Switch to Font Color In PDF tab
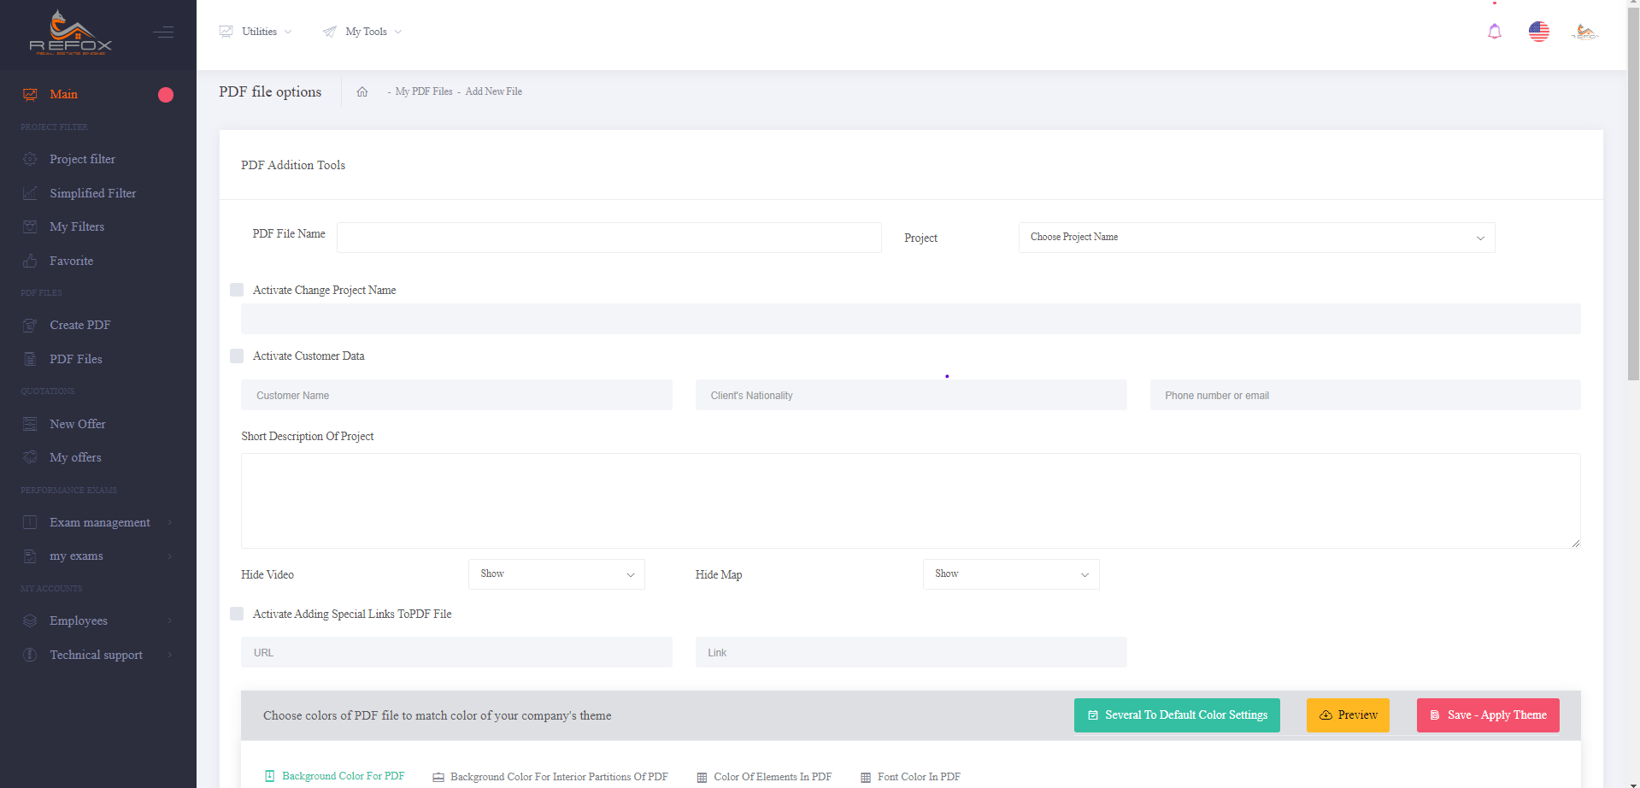 [910, 777]
